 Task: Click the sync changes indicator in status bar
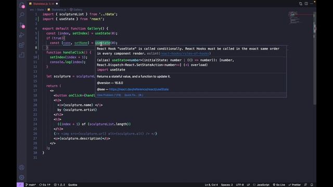pos(45,185)
